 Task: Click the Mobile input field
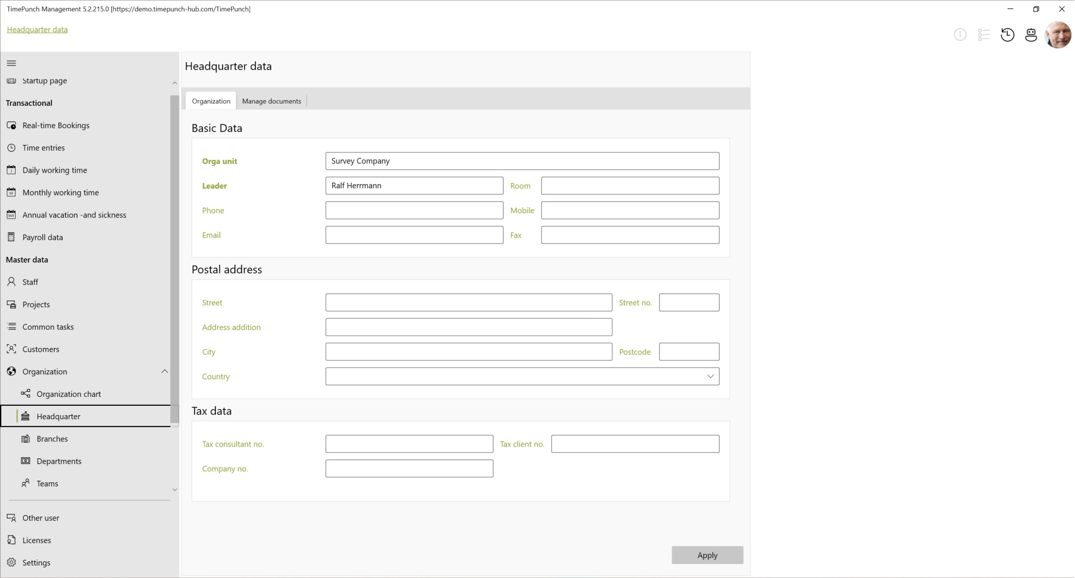(630, 210)
